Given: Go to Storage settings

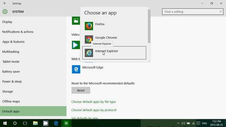Looking at the screenshot, I should pyautogui.click(x=33, y=91).
